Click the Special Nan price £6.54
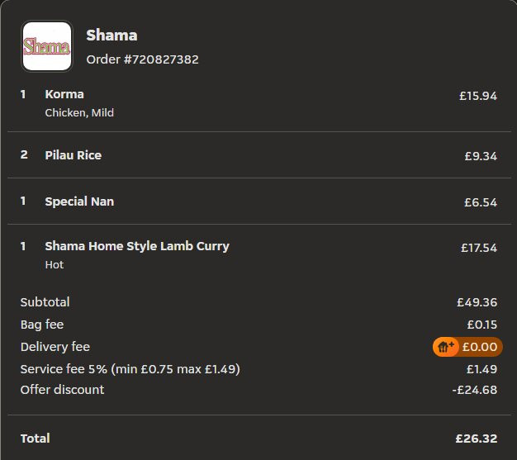 point(481,202)
